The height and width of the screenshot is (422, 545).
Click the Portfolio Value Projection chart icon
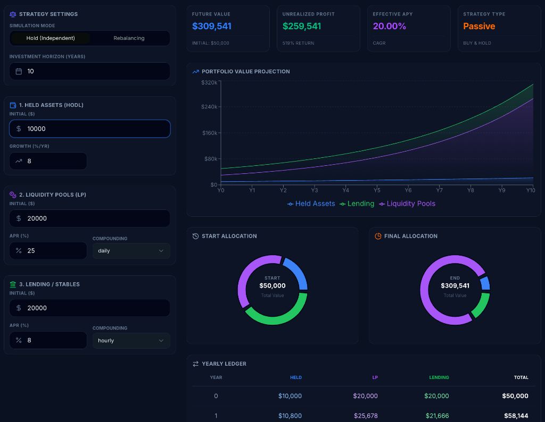195,71
